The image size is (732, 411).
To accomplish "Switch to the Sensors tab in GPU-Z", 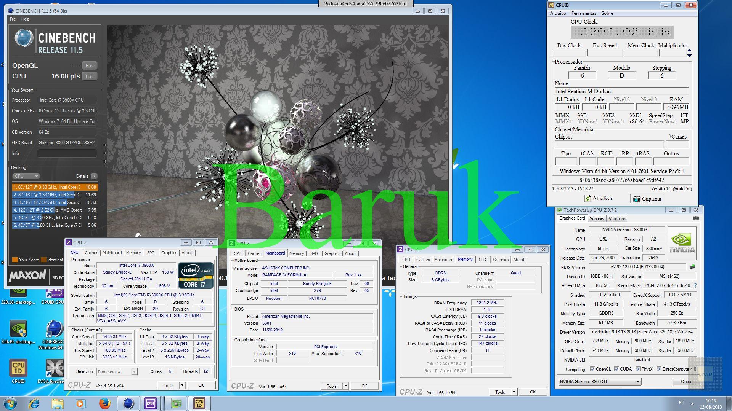I will (x=597, y=219).
